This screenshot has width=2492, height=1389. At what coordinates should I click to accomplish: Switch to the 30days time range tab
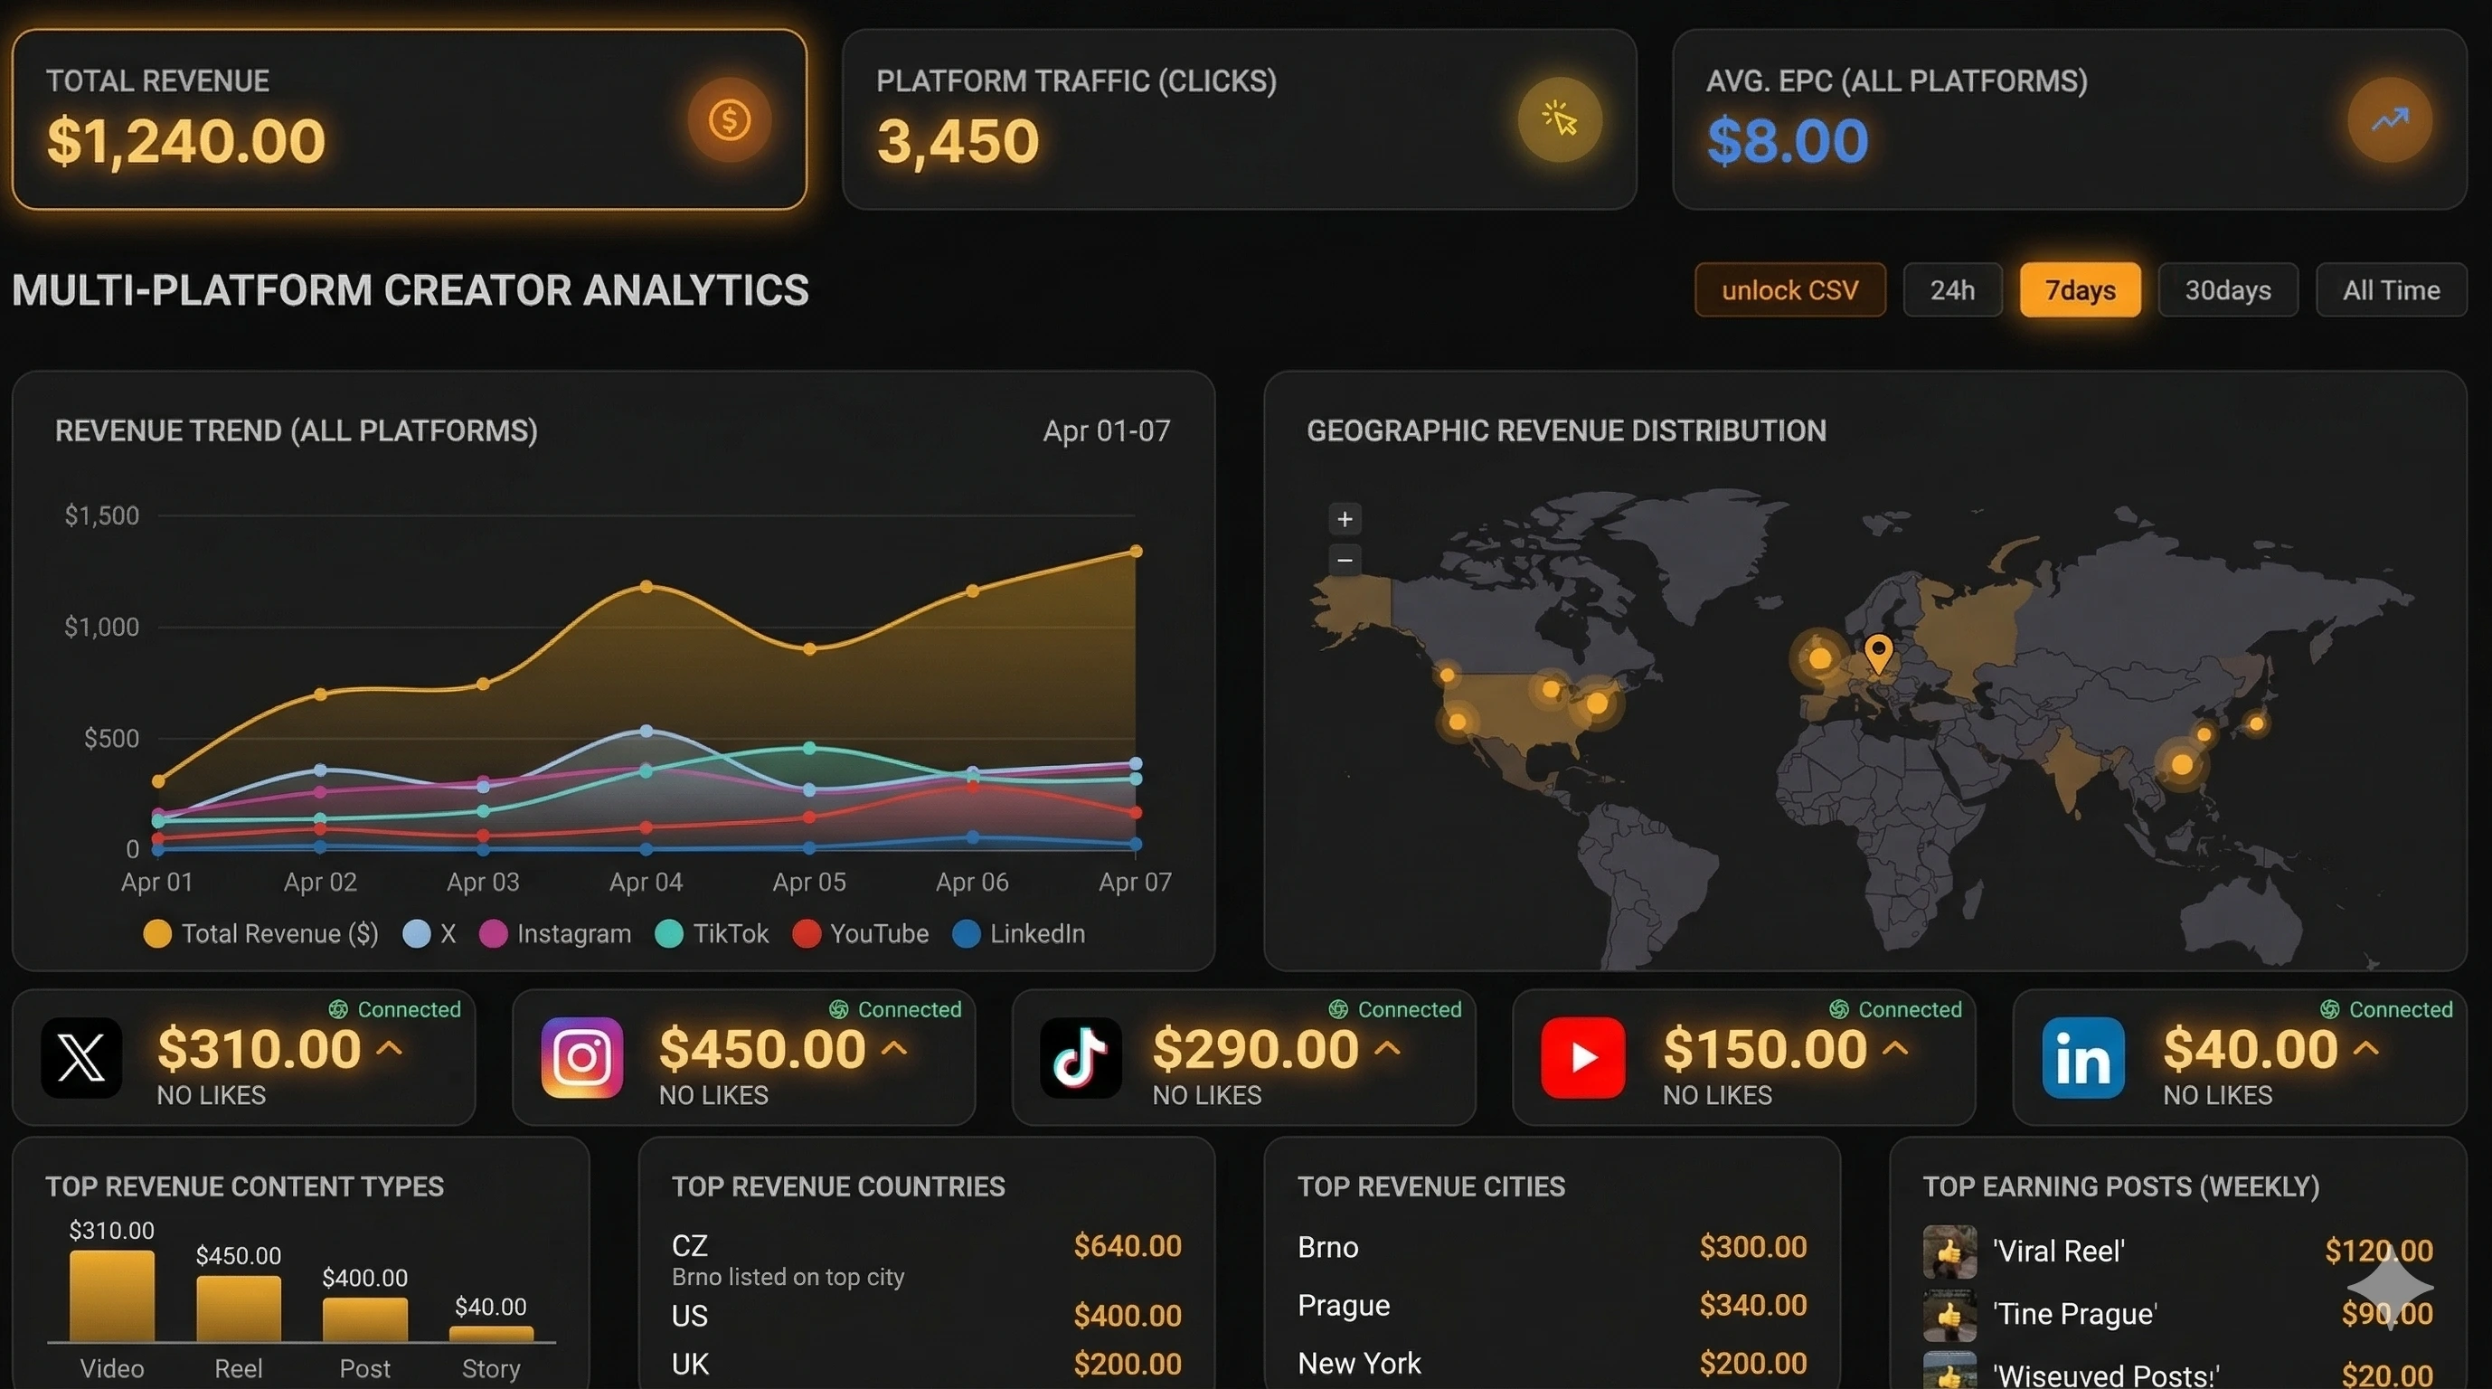2227,289
